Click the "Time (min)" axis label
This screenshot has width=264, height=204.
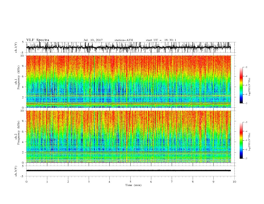[133, 185]
